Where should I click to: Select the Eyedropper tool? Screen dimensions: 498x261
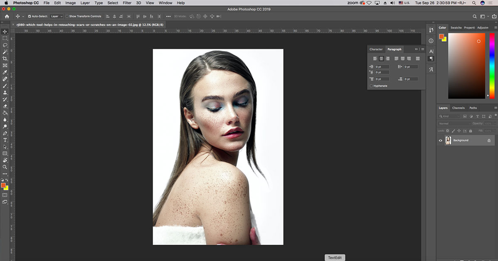(5, 72)
